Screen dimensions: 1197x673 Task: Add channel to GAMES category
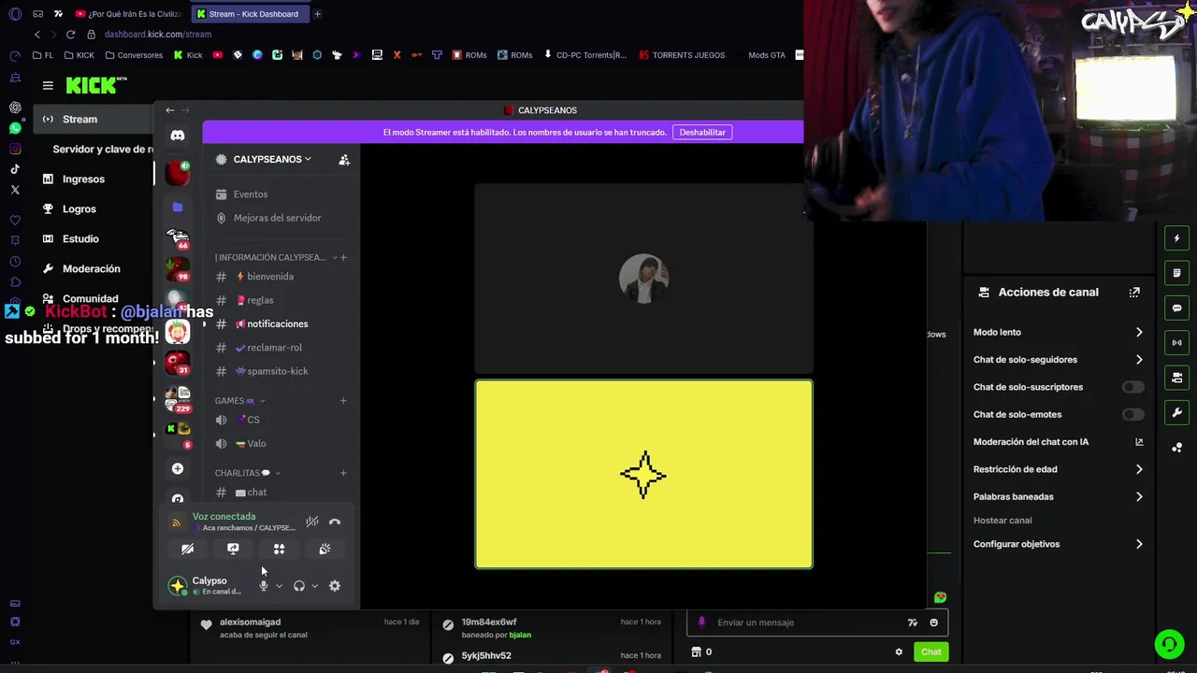343,401
